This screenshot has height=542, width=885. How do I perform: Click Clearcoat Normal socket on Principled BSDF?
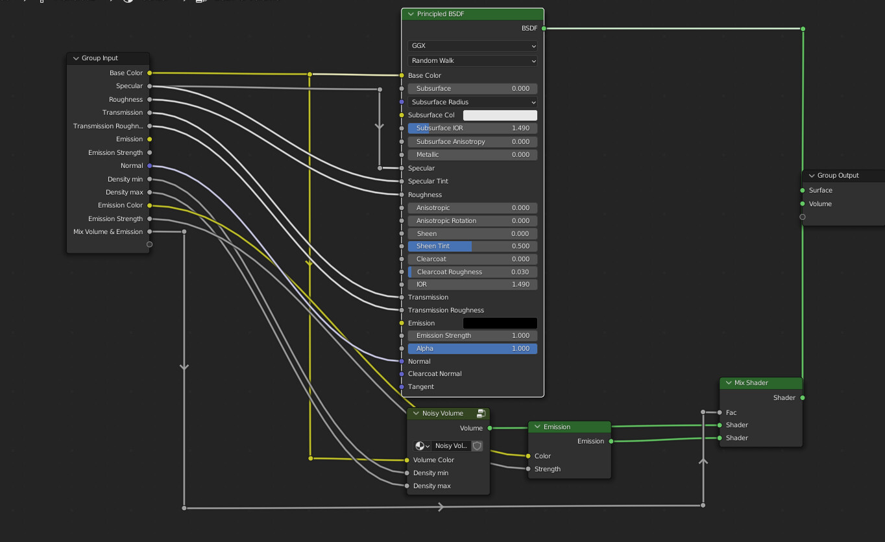tap(402, 374)
